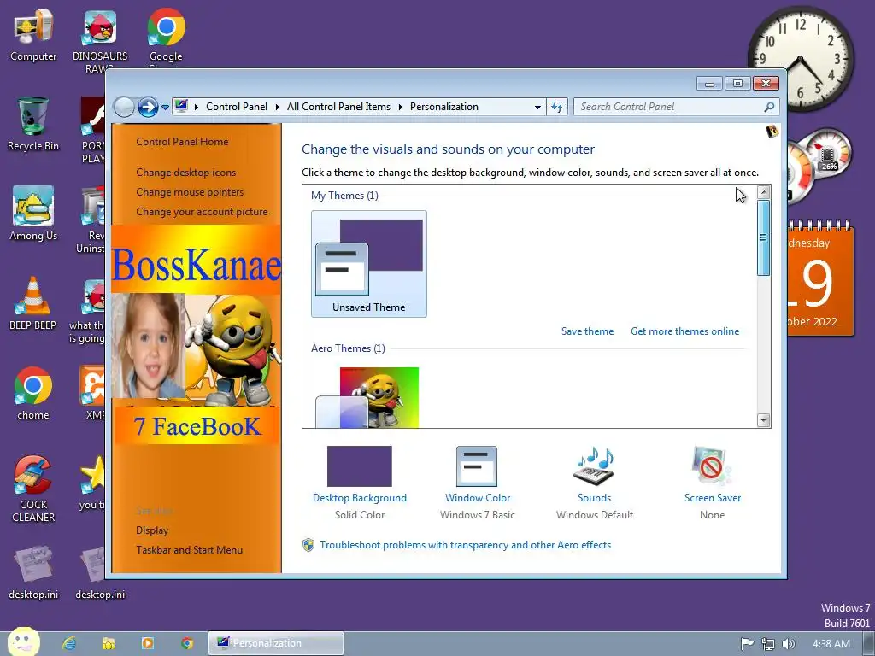Open the COCK CLEANER desktop icon

click(33, 489)
